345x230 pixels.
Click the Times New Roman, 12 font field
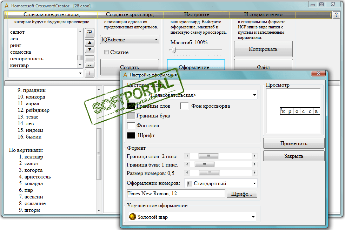tap(176, 194)
